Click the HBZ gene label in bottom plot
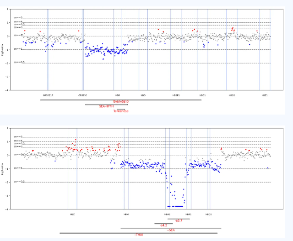The width and height of the screenshot is (293, 241). click(72, 214)
